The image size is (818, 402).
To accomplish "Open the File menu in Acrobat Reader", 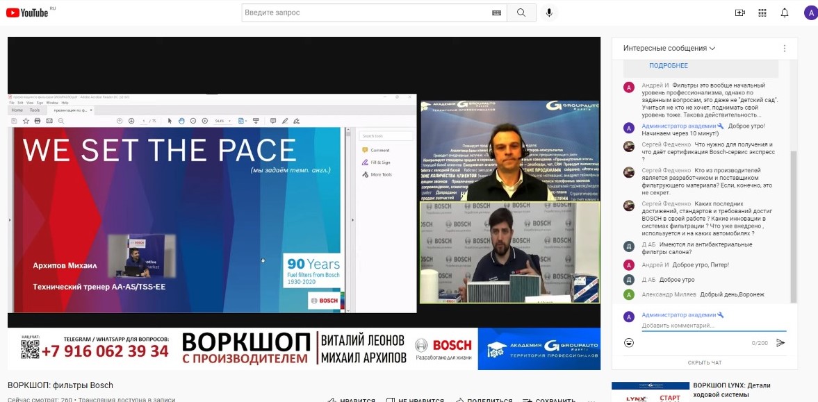I will pos(13,103).
